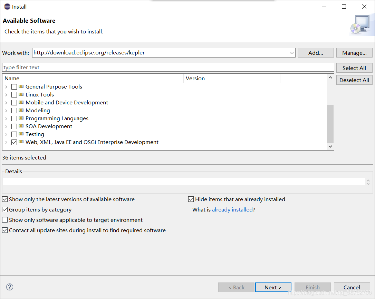Uncheck Web, XML, Java EE and OSGi checkbox

coord(14,142)
